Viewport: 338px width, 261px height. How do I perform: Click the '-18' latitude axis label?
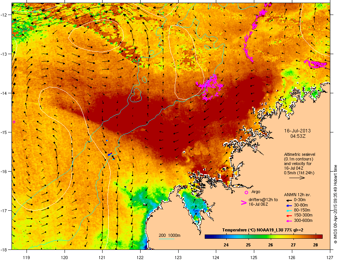tap(4, 249)
